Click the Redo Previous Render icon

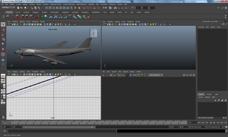pos(104,75)
